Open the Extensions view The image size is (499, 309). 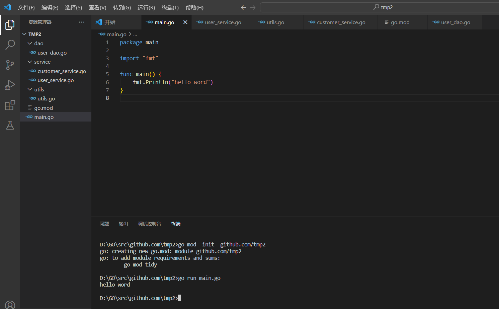click(x=10, y=105)
